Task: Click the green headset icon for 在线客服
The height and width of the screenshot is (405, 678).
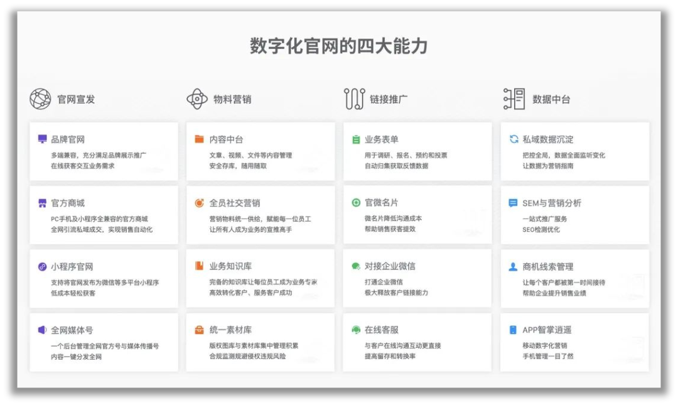Action: pos(356,330)
